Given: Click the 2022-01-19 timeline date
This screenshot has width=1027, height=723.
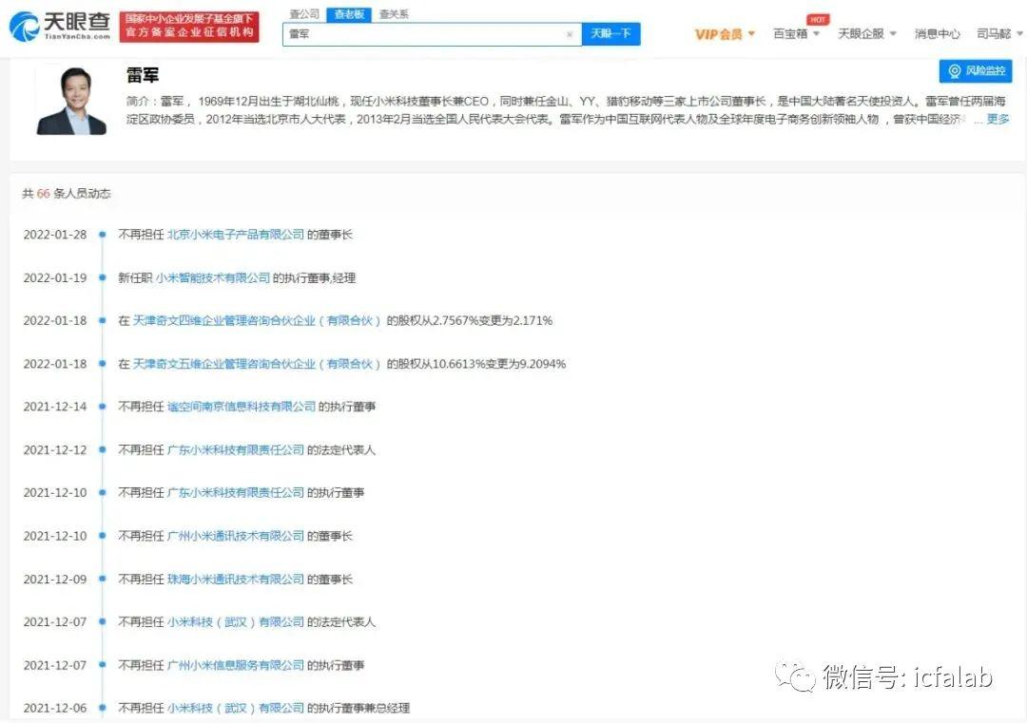Looking at the screenshot, I should tap(55, 277).
